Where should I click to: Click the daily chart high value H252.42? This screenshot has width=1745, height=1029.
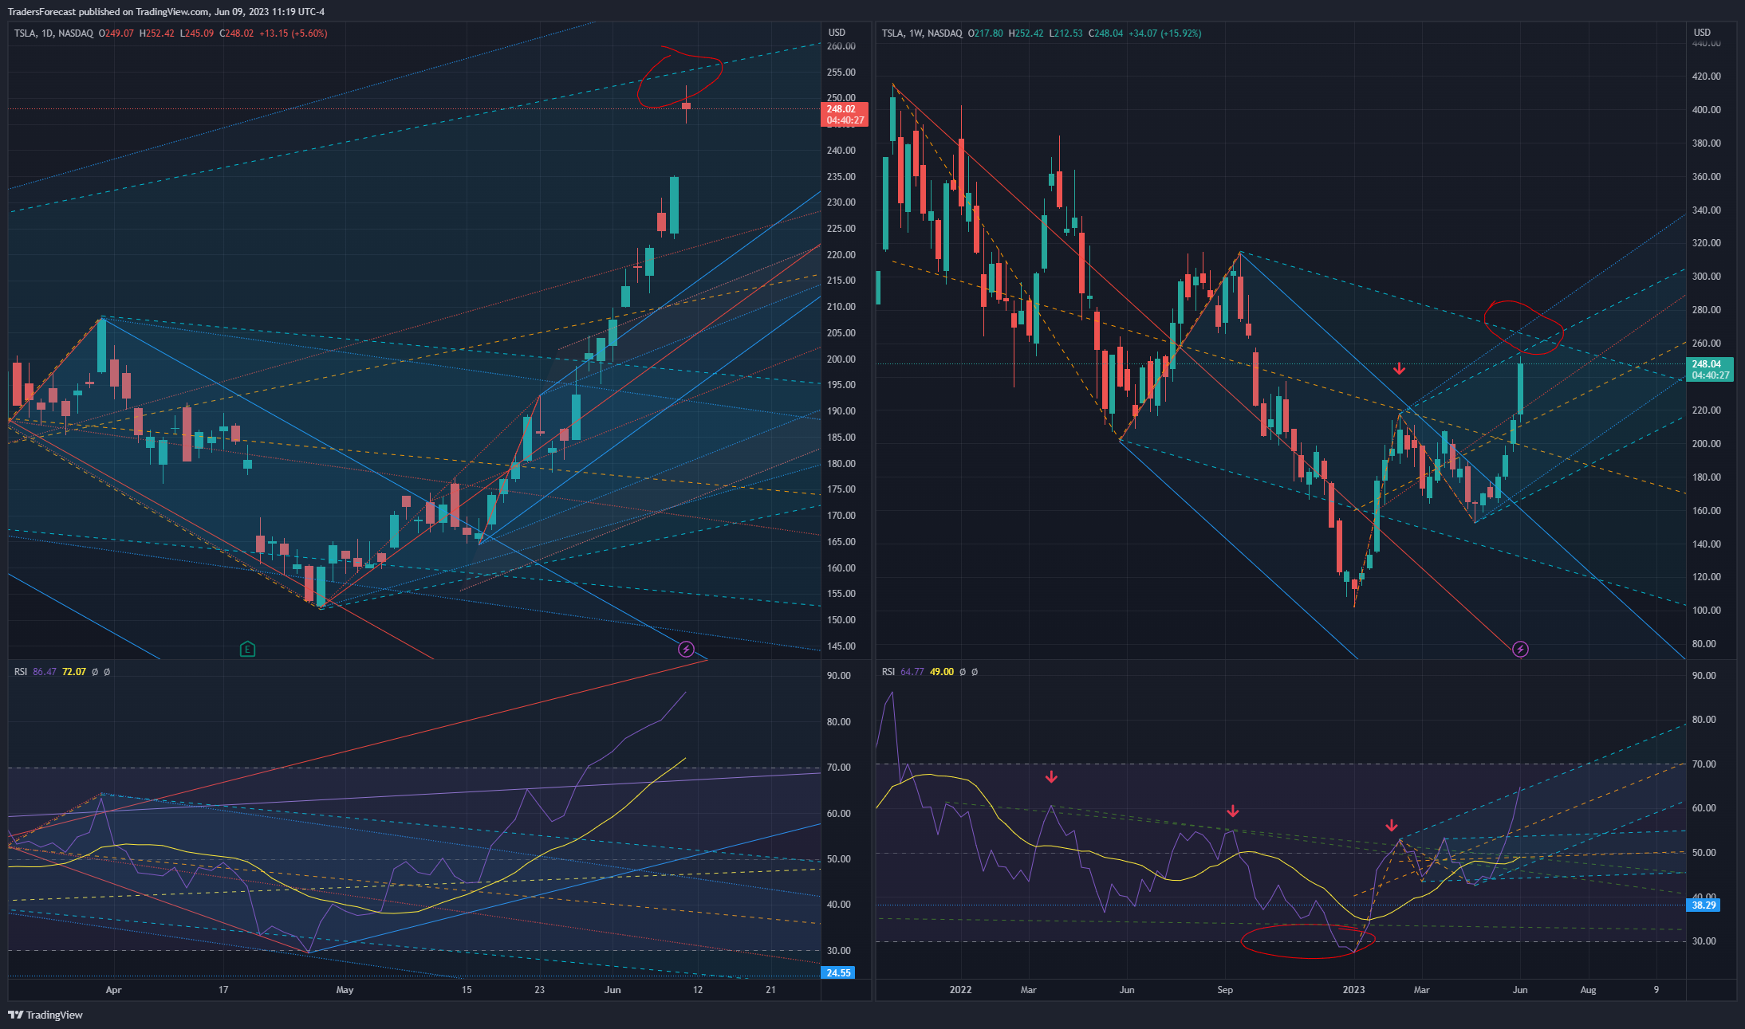pos(156,33)
